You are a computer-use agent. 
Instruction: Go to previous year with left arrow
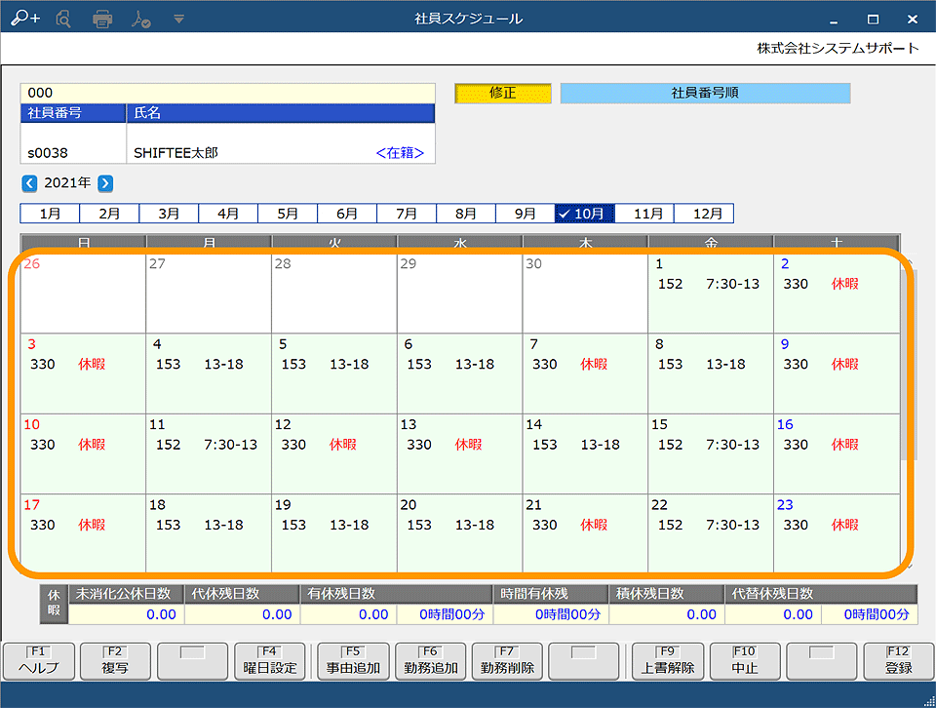point(29,183)
